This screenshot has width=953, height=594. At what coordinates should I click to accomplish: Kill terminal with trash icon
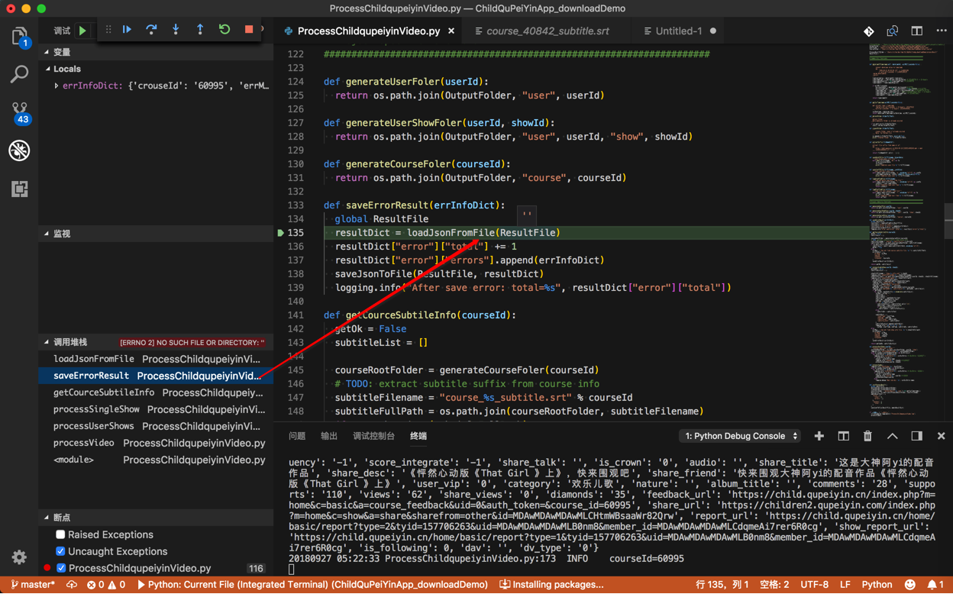868,436
